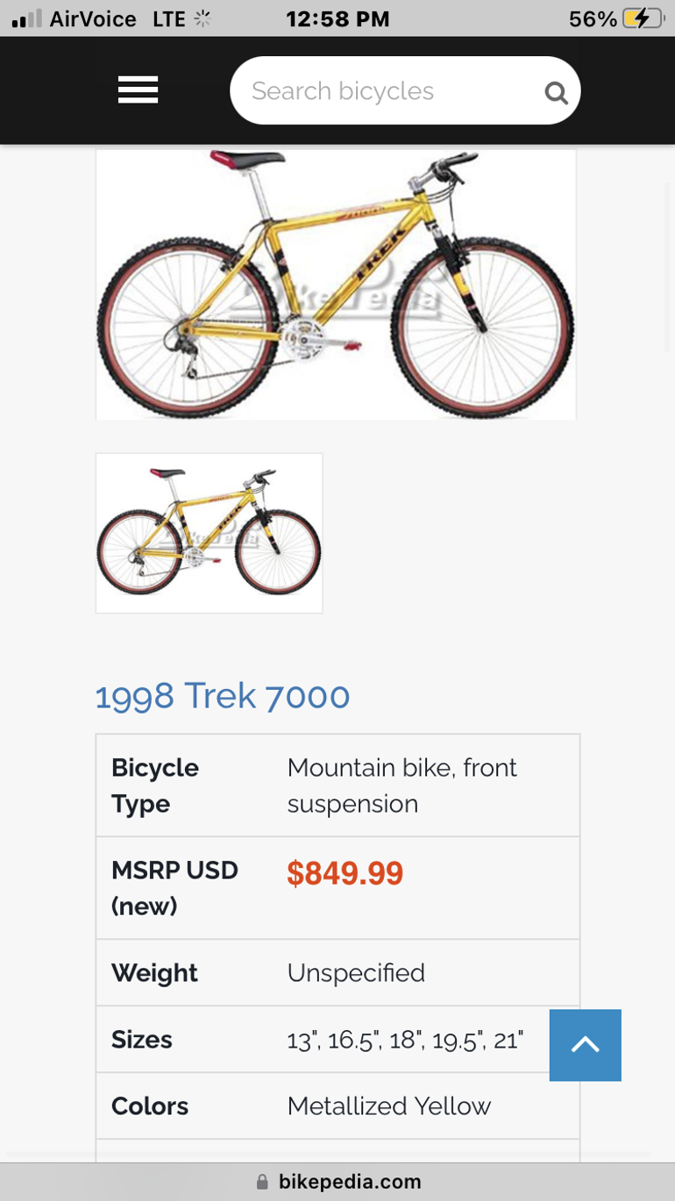Tap the lock icon beside bikepedia.com

262,1182
